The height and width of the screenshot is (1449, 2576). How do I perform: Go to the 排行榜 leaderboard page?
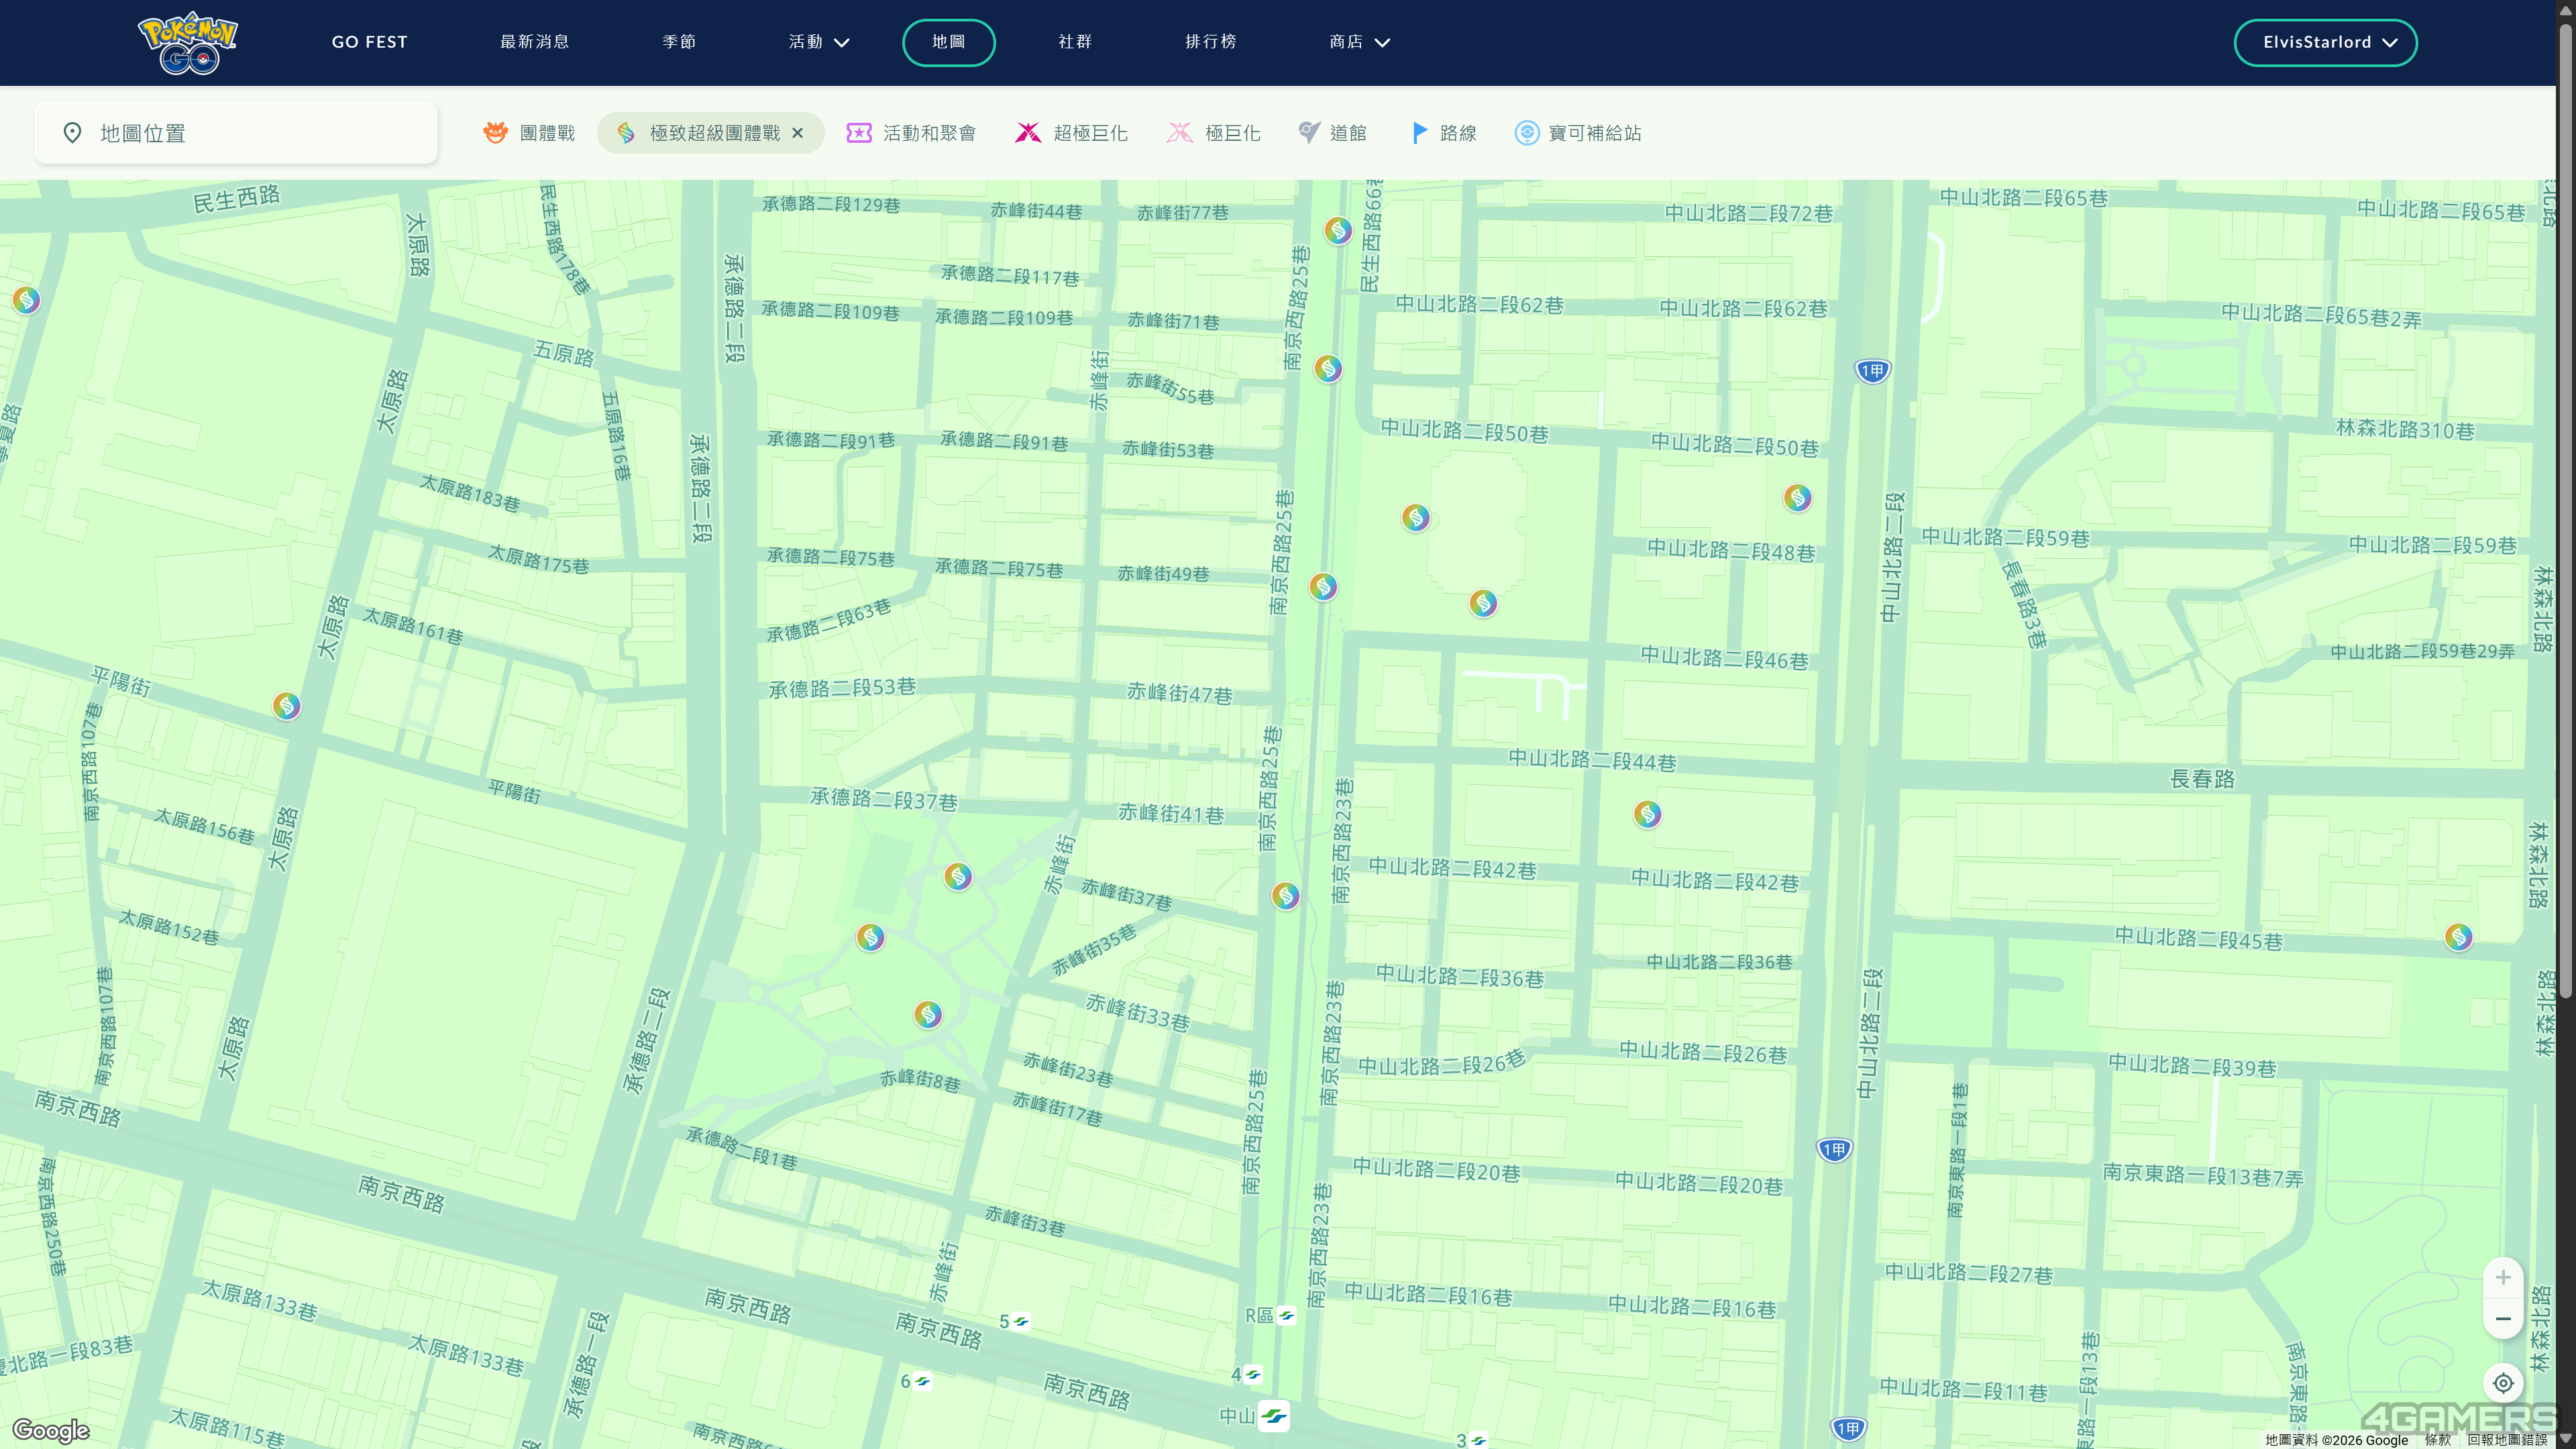[x=1211, y=42]
